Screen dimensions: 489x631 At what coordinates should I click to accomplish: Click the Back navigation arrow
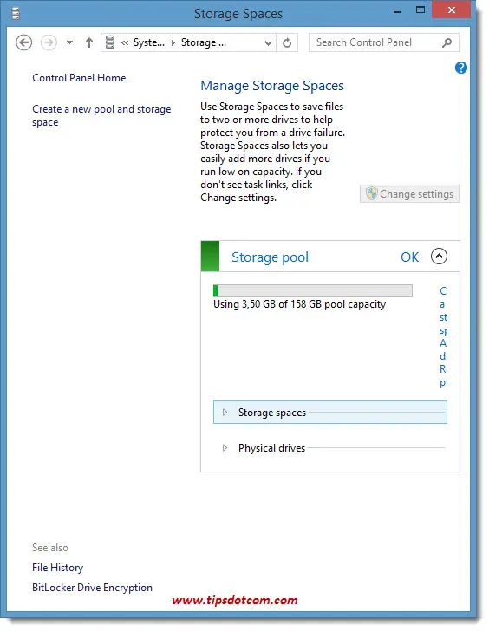pos(23,42)
